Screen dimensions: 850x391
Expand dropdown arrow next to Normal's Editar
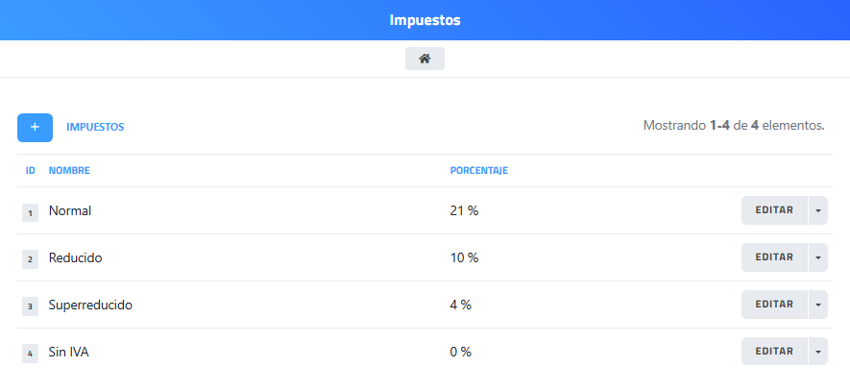(x=818, y=210)
